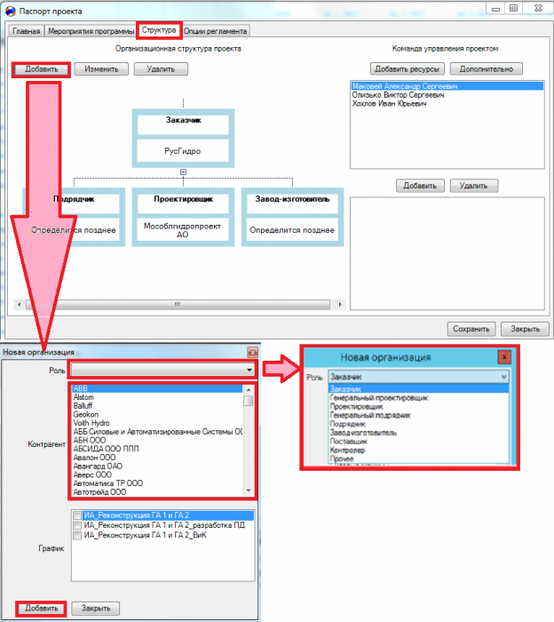
Task: Click the Добавить ресурсы button
Action: coord(407,69)
